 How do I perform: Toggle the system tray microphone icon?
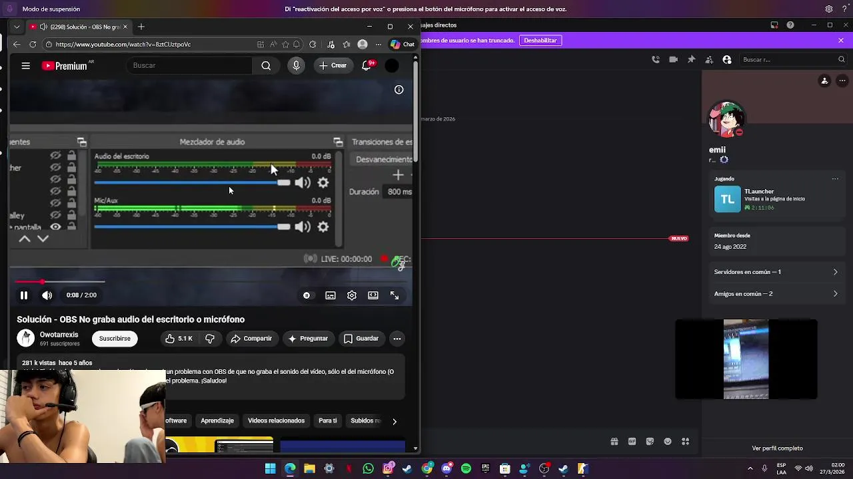[764, 468]
